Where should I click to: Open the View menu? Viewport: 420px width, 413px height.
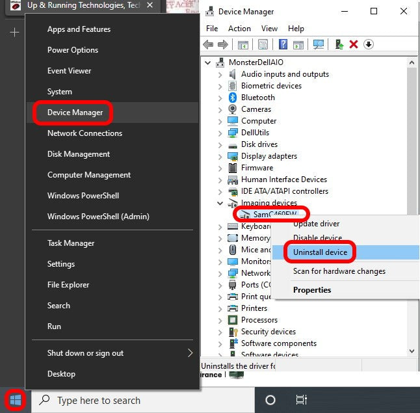tap(269, 29)
